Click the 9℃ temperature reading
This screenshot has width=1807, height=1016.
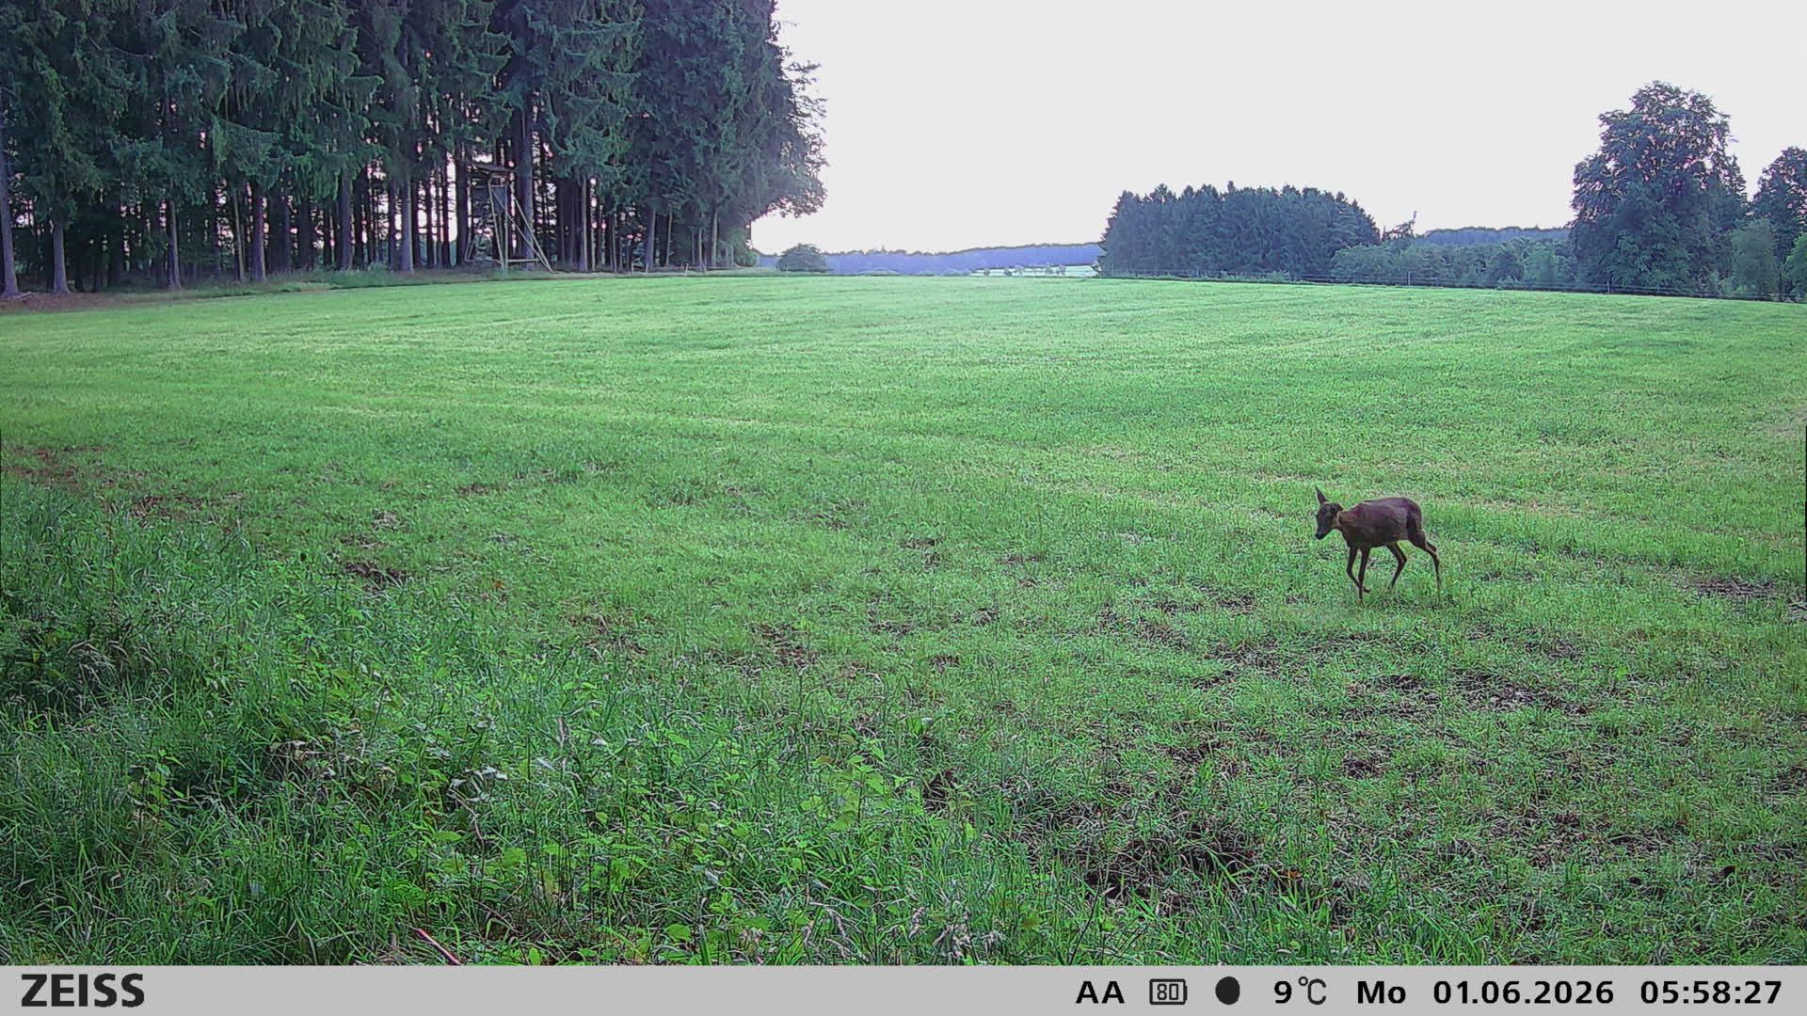tap(1301, 992)
